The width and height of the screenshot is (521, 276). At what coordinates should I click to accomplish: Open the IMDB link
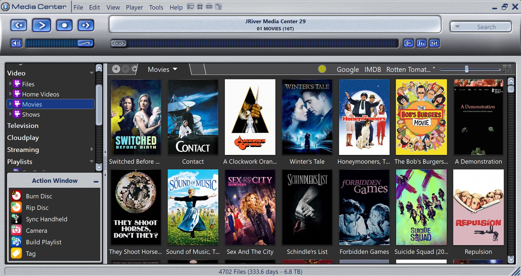(373, 70)
